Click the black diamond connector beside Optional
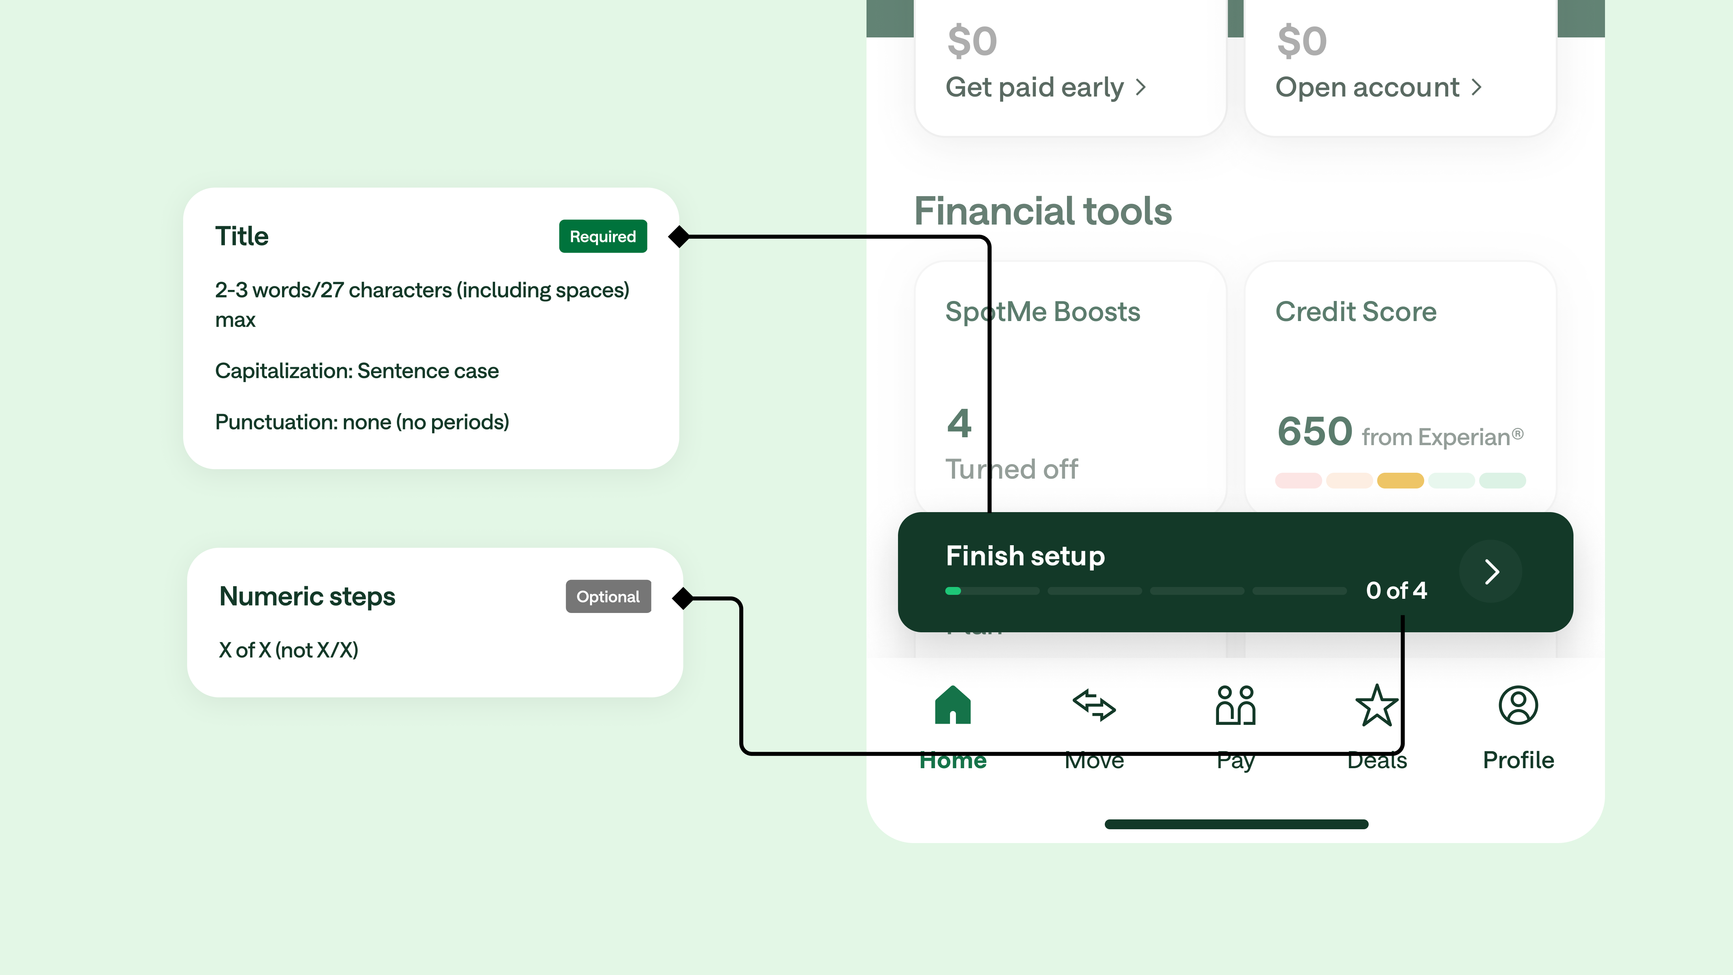The height and width of the screenshot is (975, 1733). coord(683,598)
